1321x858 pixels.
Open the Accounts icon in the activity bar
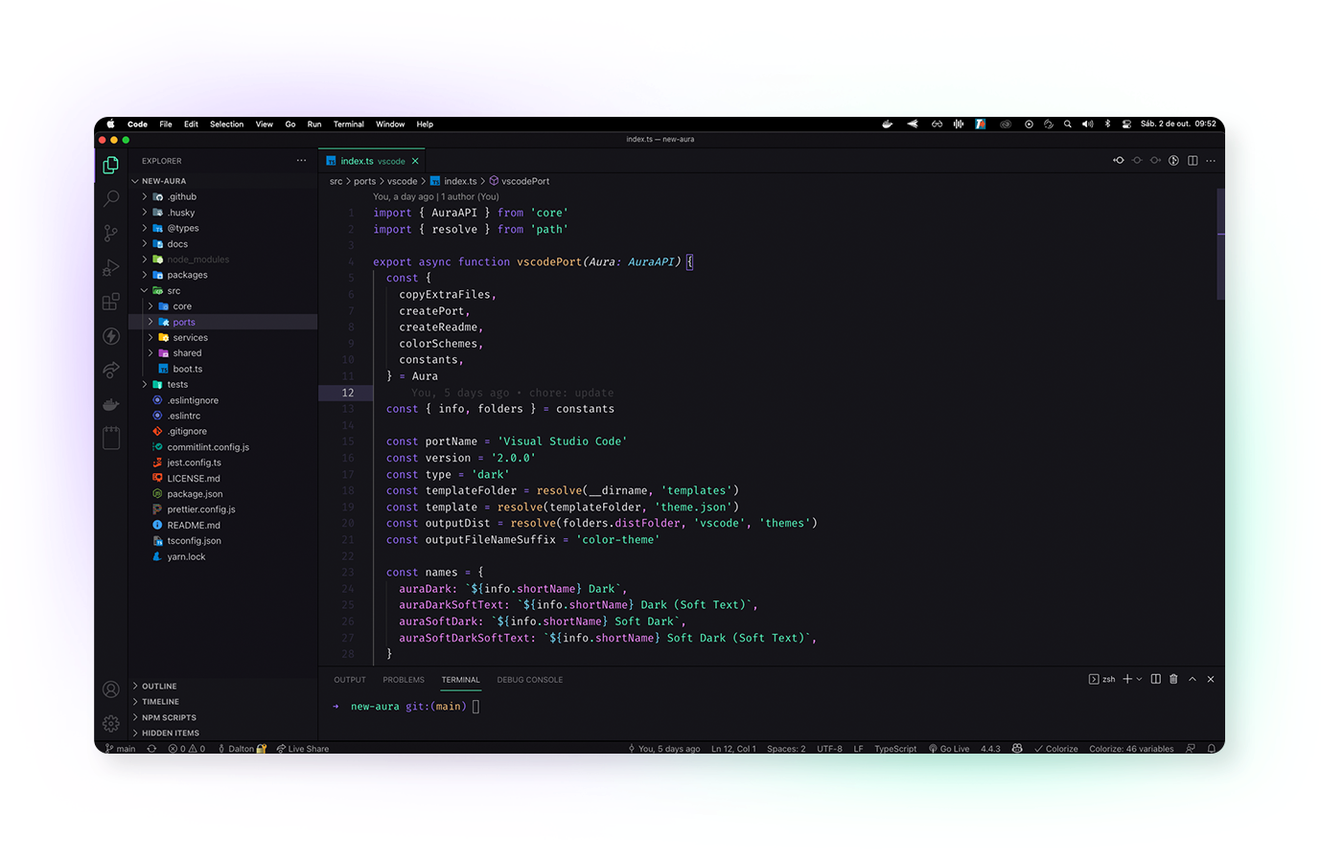click(x=111, y=689)
